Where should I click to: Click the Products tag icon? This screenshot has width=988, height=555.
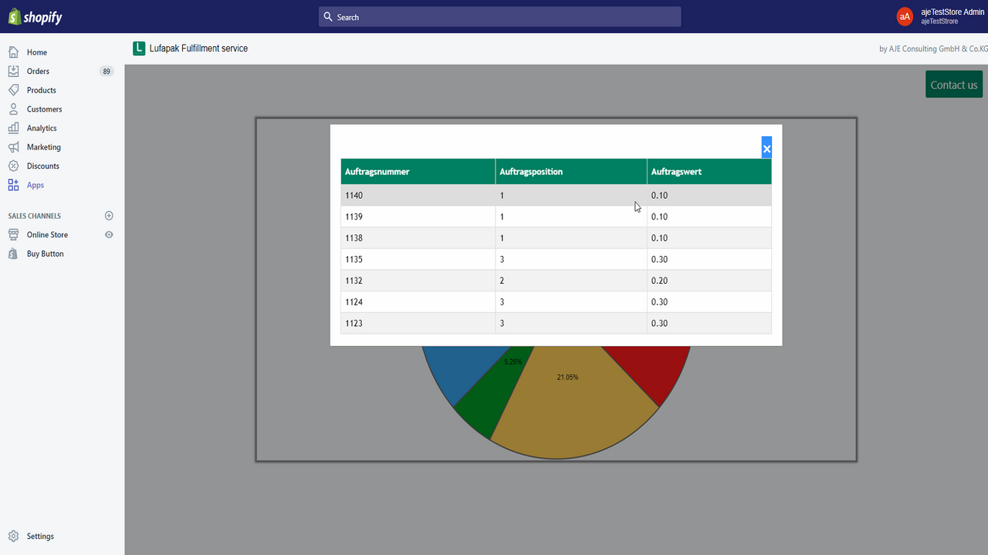pyautogui.click(x=15, y=89)
